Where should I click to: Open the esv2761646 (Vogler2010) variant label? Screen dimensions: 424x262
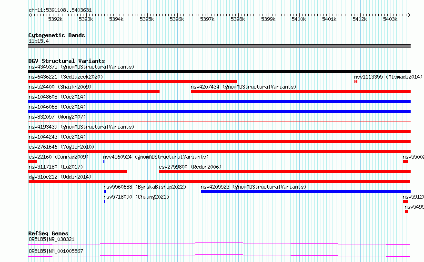pyautogui.click(x=61, y=147)
